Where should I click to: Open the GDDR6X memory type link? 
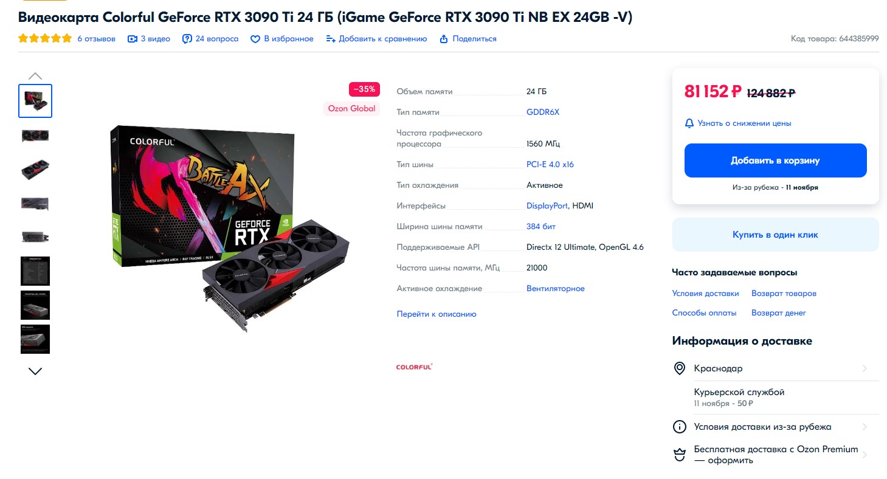click(x=543, y=112)
